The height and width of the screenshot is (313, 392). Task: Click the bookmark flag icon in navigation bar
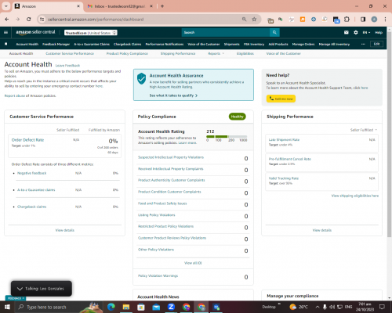pyautogui.click(x=6, y=44)
